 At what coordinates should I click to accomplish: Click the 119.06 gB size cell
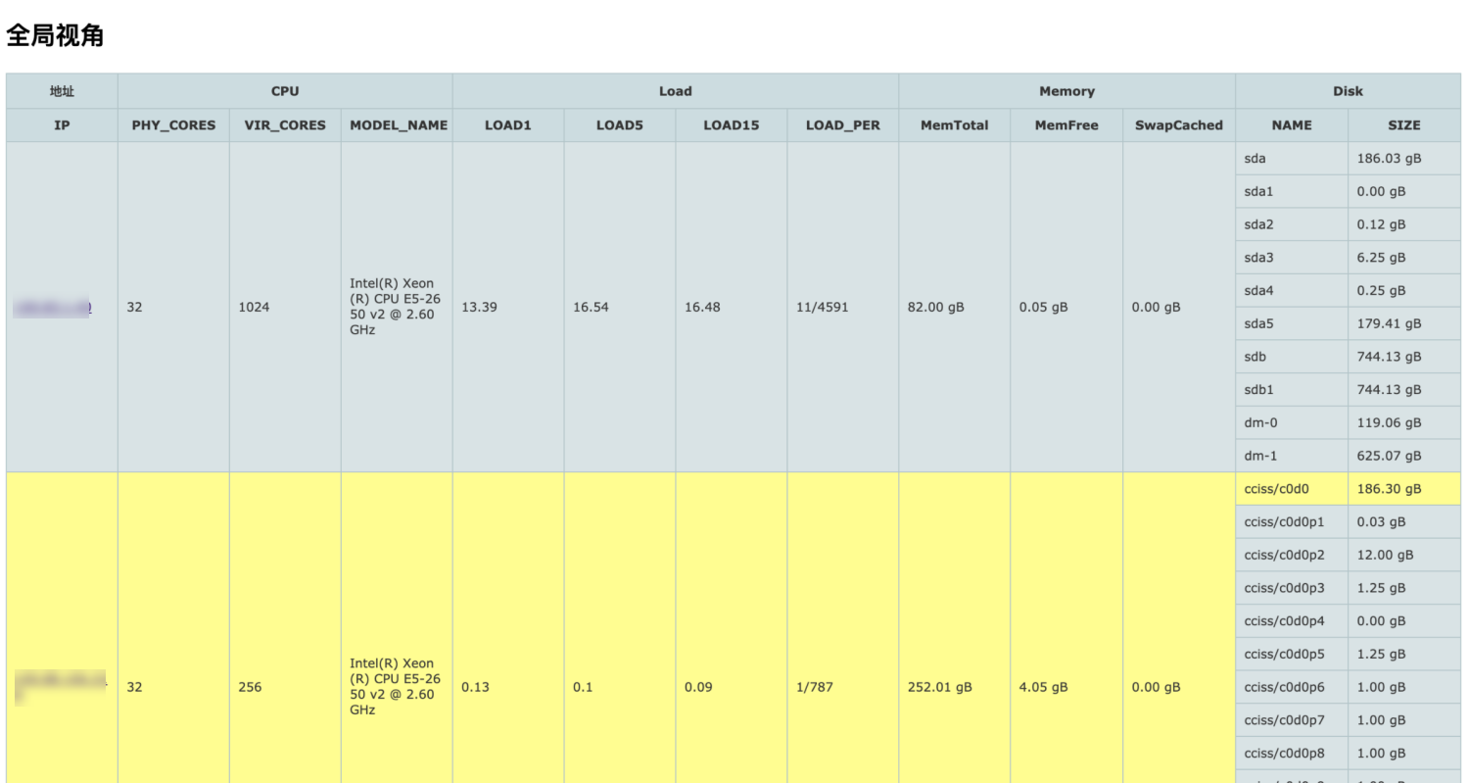pyautogui.click(x=1404, y=423)
